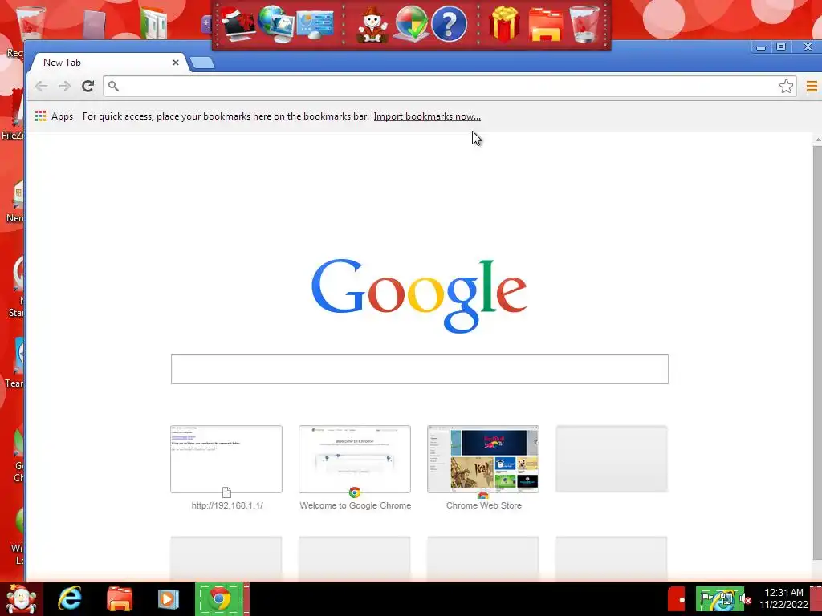Open the Santa-hat computer icon in dock
822x616 pixels.
238,25
